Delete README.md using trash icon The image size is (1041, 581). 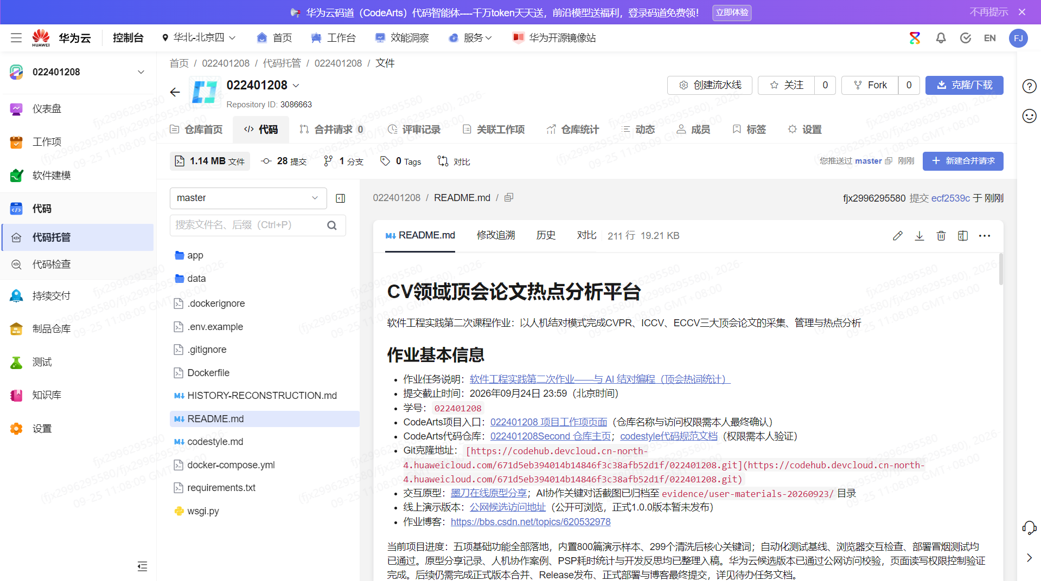point(941,236)
